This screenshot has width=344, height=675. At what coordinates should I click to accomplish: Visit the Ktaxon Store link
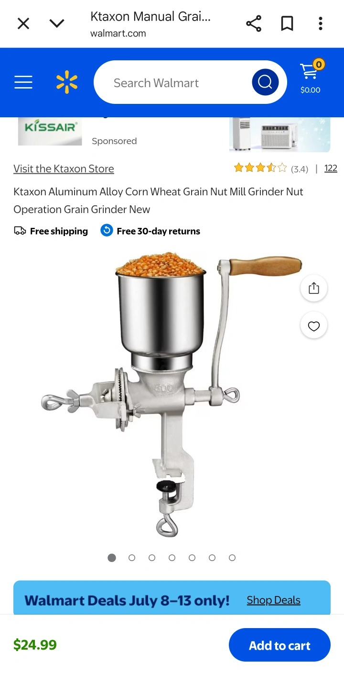(64, 169)
